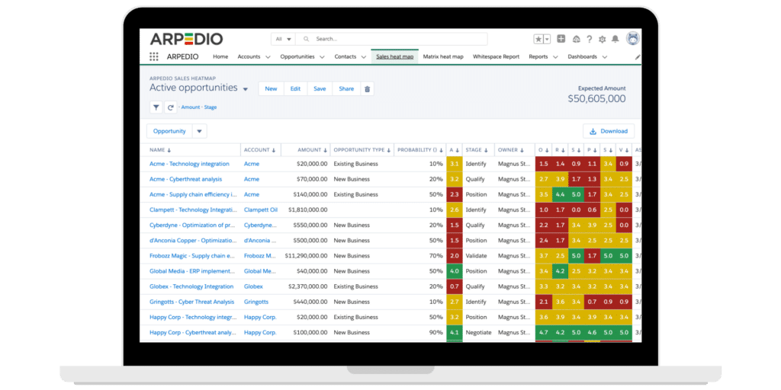Click the Save button
Image resolution: width=781 pixels, height=390 pixels.
click(320, 89)
